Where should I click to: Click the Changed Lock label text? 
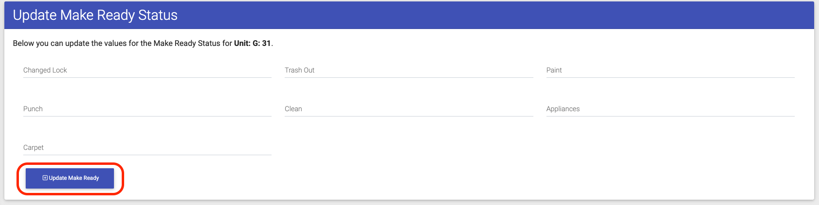pyautogui.click(x=45, y=70)
